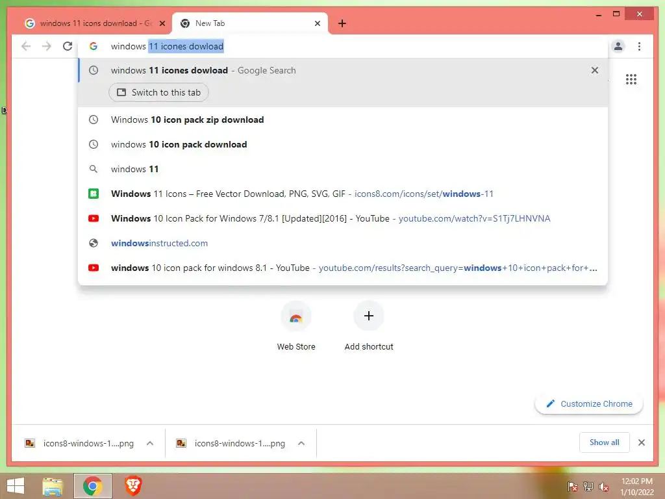Screen dimensions: 665x499
Task: Open the profile avatar menu
Action: point(618,46)
